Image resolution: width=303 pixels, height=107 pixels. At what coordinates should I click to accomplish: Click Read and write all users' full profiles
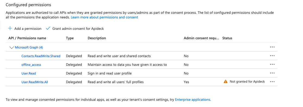pyautogui.click(x=116, y=82)
